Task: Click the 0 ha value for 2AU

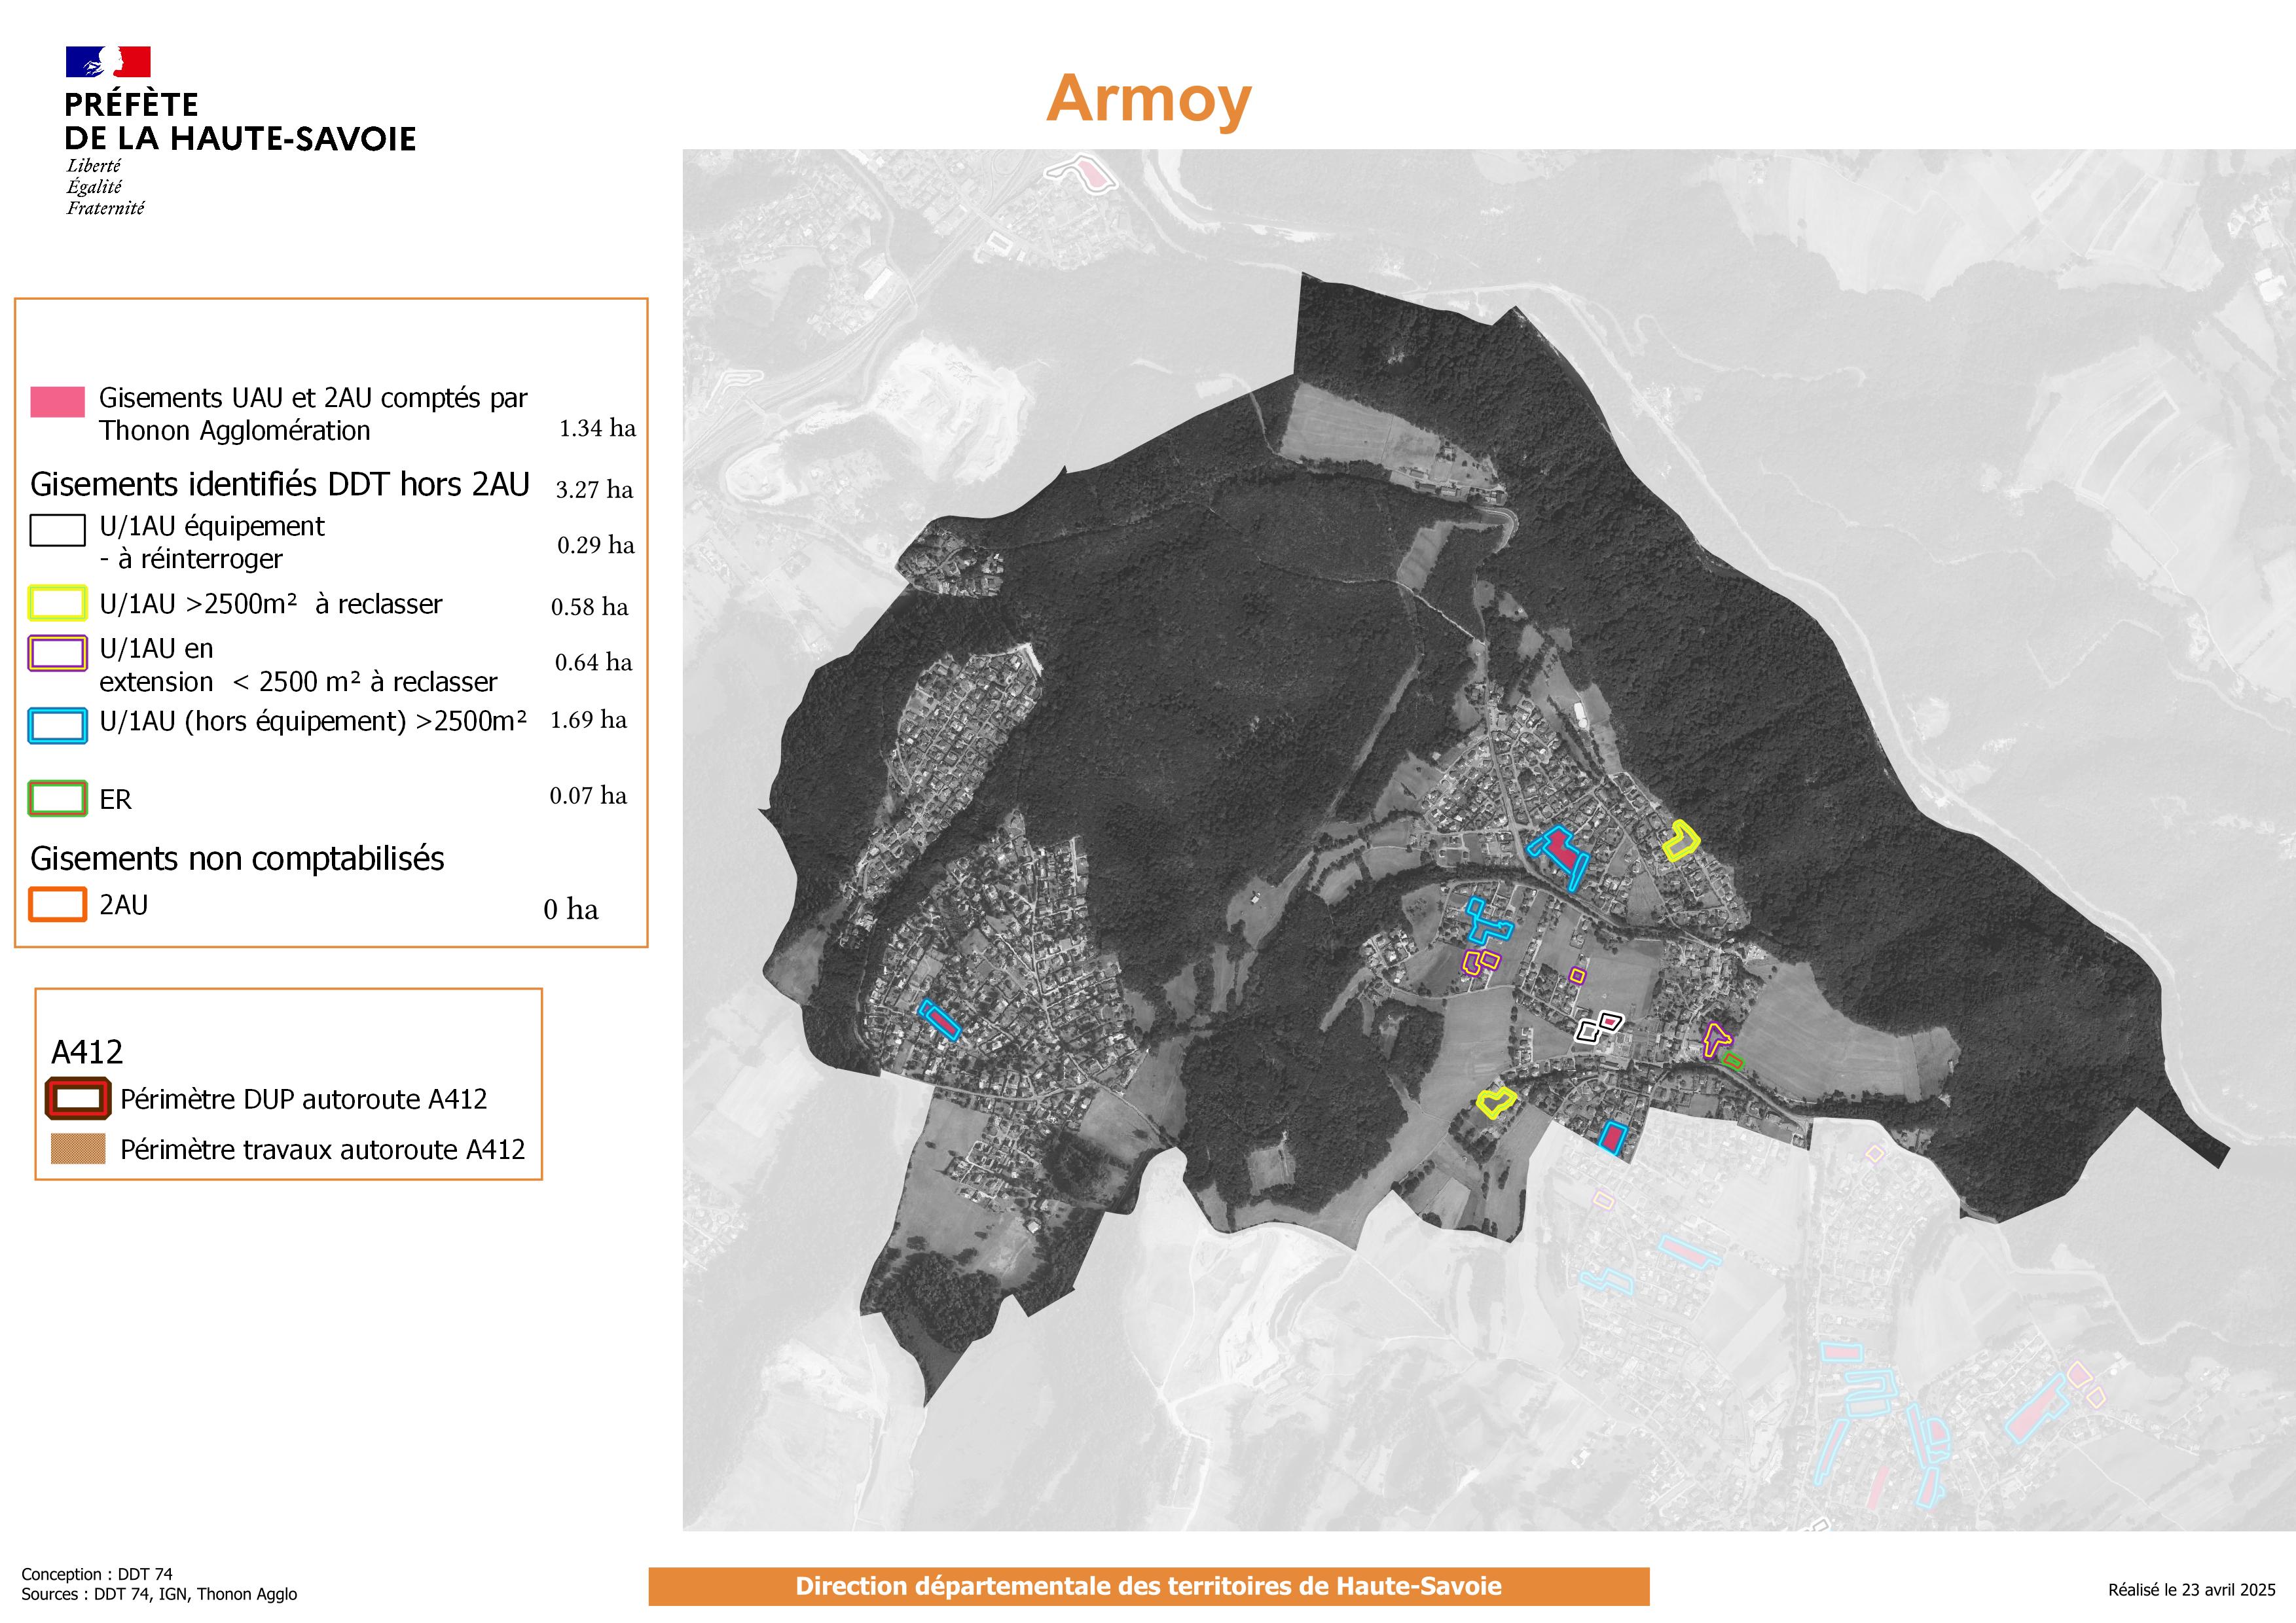Action: click(x=571, y=910)
